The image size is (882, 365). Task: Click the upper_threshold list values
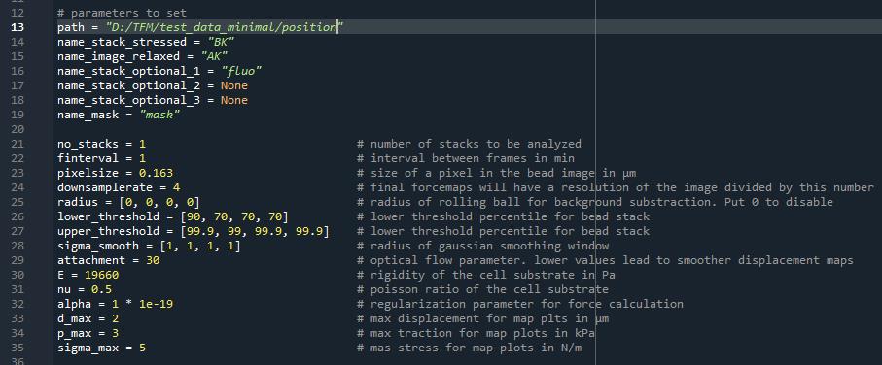click(255, 231)
